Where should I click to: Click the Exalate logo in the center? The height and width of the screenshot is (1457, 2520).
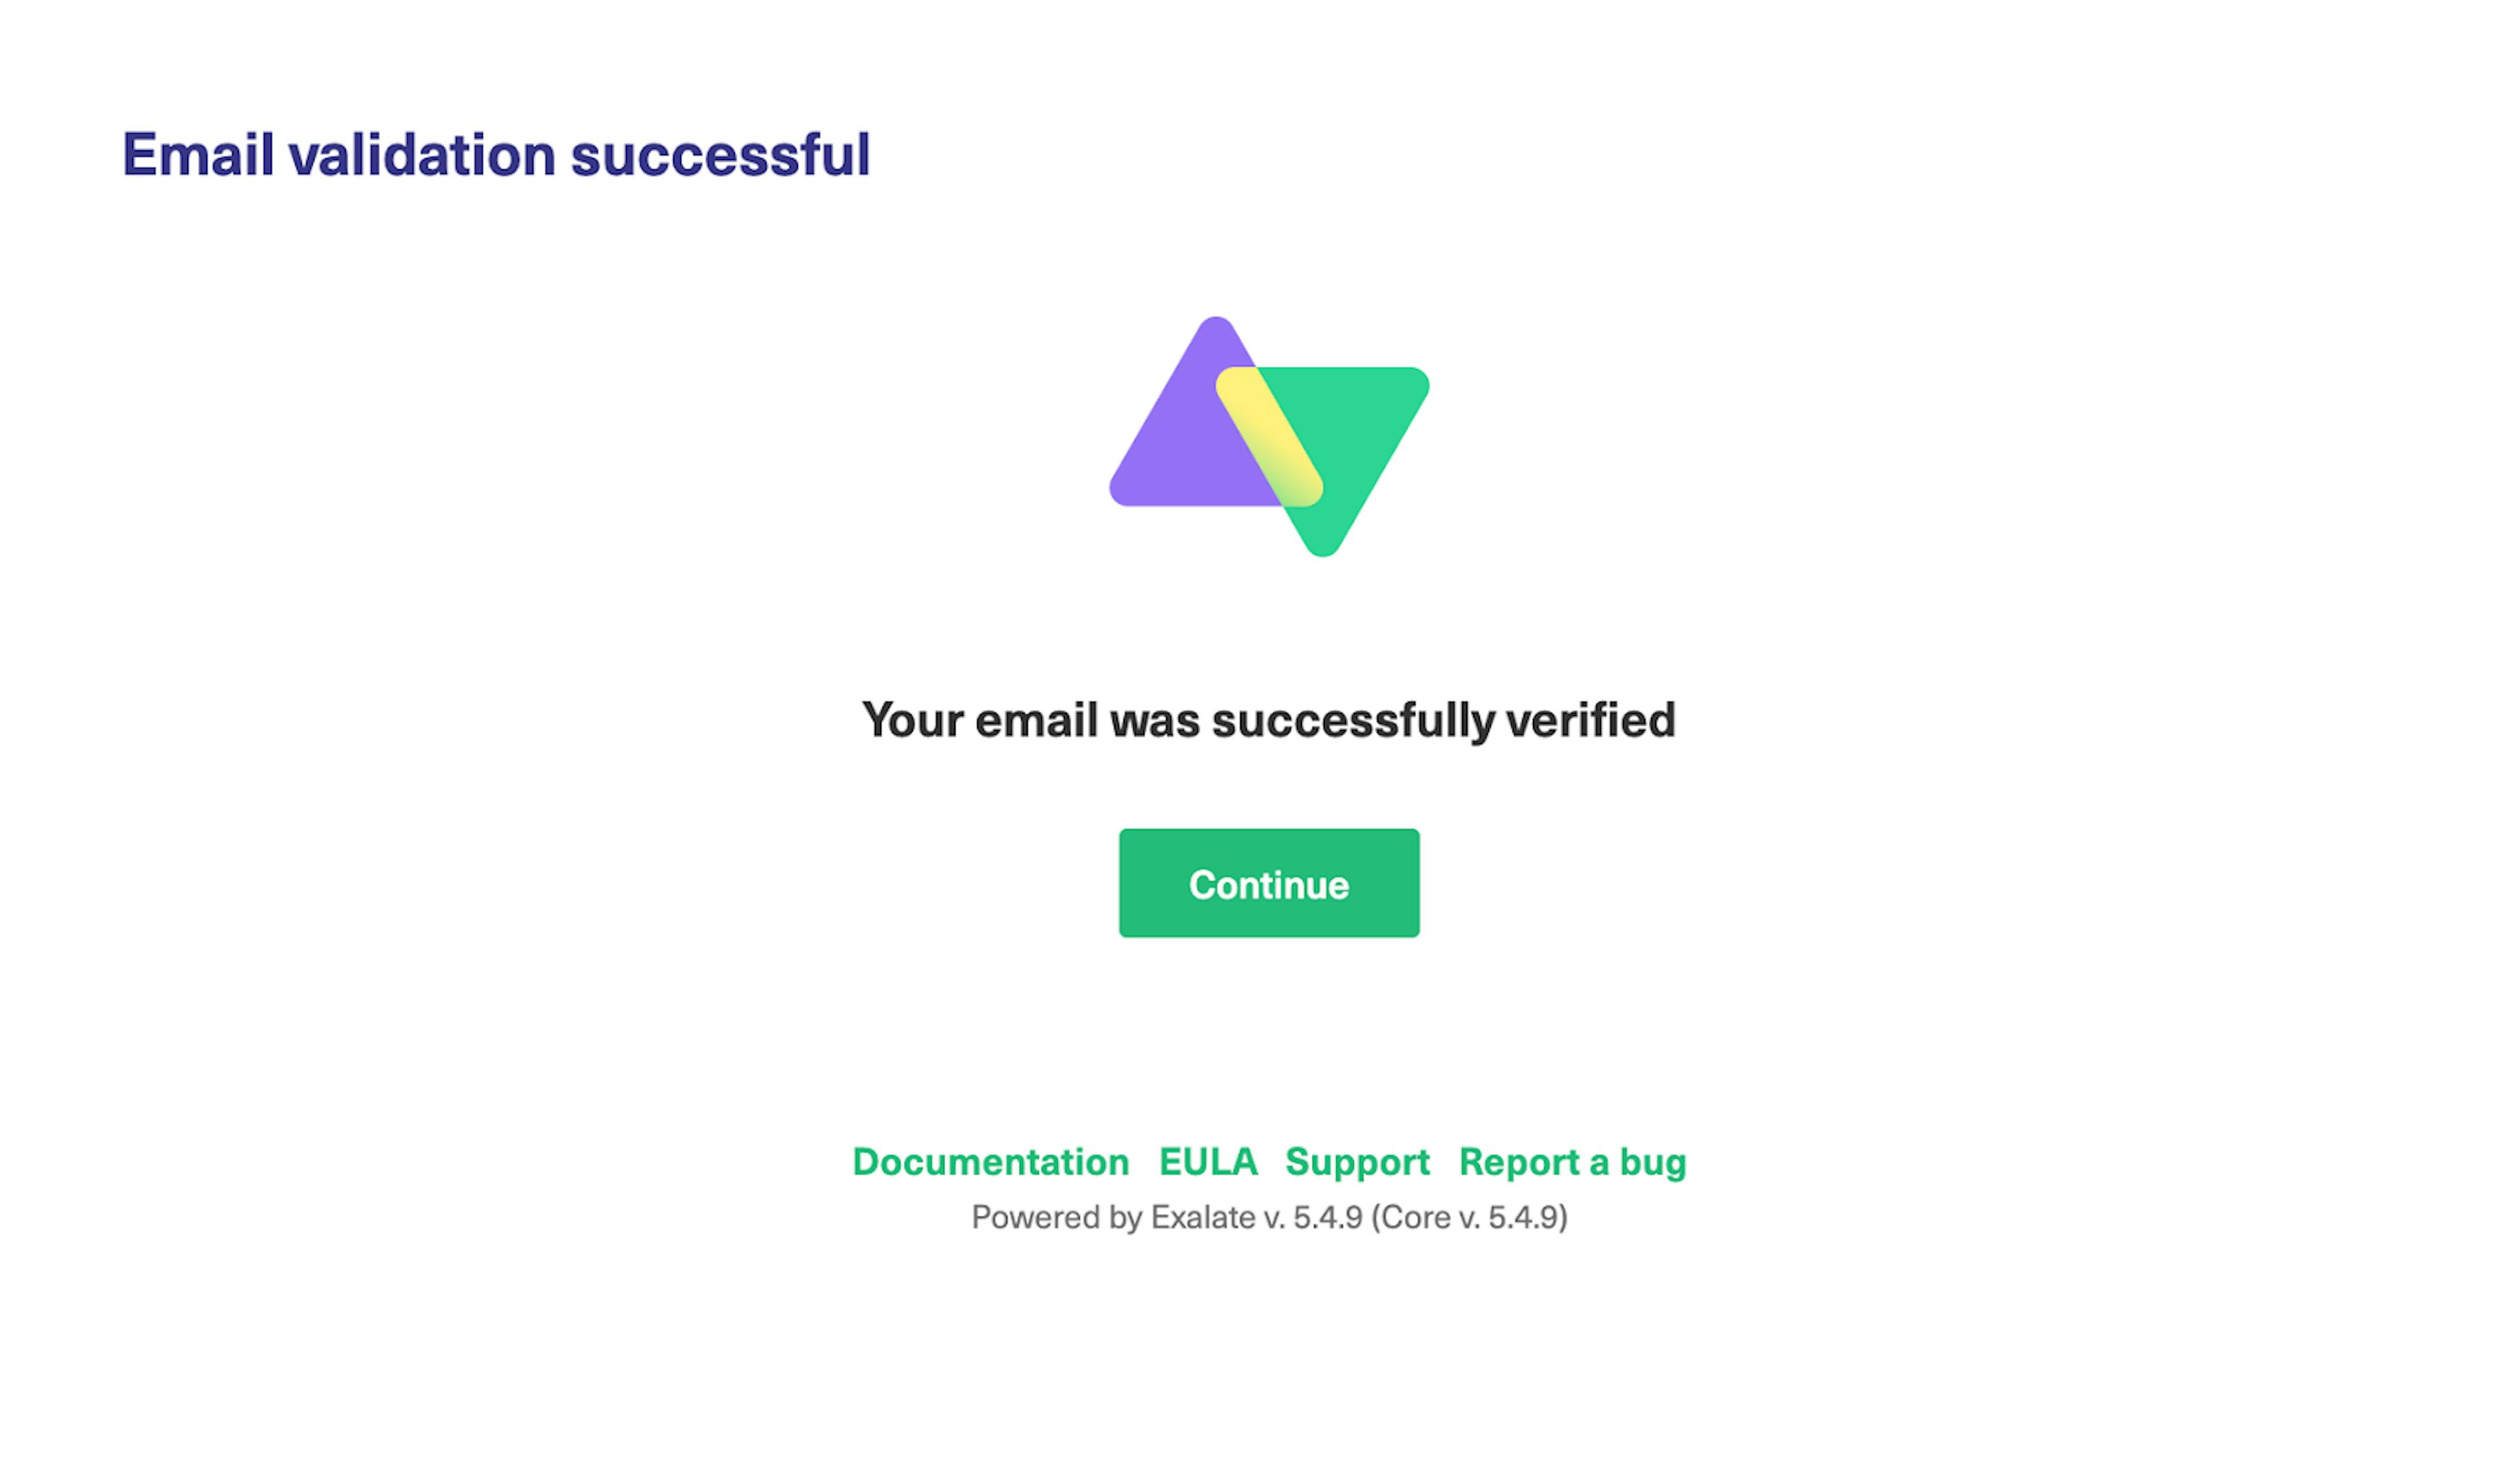click(x=1268, y=436)
